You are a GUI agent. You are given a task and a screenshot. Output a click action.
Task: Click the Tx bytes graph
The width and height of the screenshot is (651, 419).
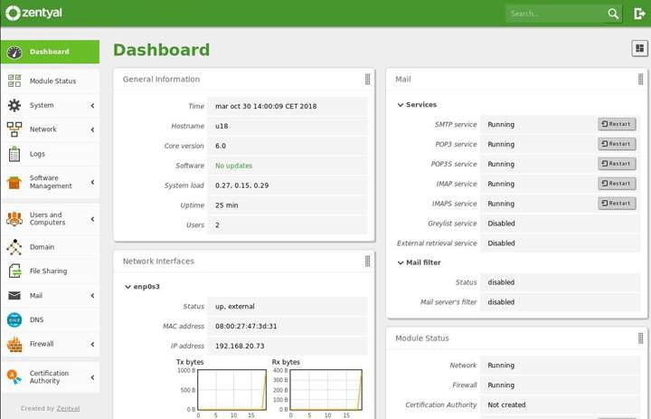pos(231,390)
